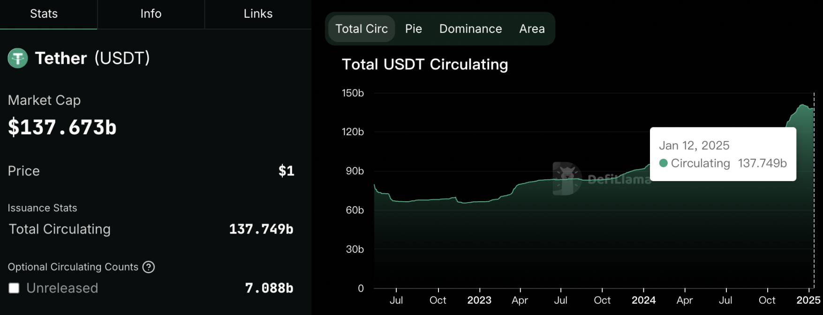Click the 2024 label on the time axis
This screenshot has height=315, width=823.
[x=643, y=300]
